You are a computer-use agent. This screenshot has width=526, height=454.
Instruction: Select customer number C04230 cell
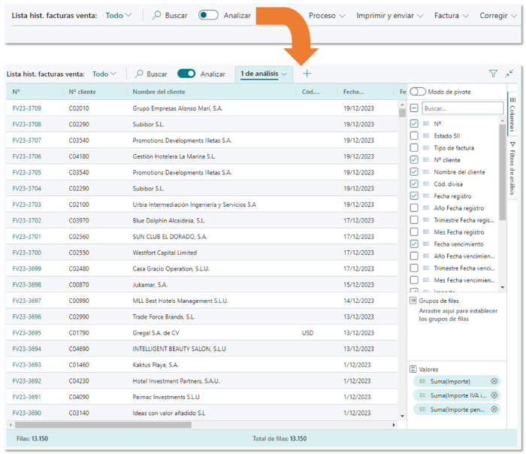click(x=79, y=381)
